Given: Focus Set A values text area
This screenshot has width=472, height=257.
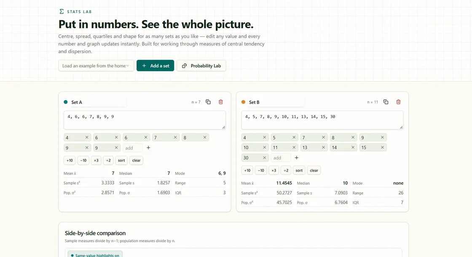Looking at the screenshot, I should [145, 120].
